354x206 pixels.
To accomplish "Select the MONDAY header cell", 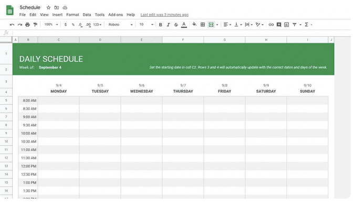I will (59, 91).
